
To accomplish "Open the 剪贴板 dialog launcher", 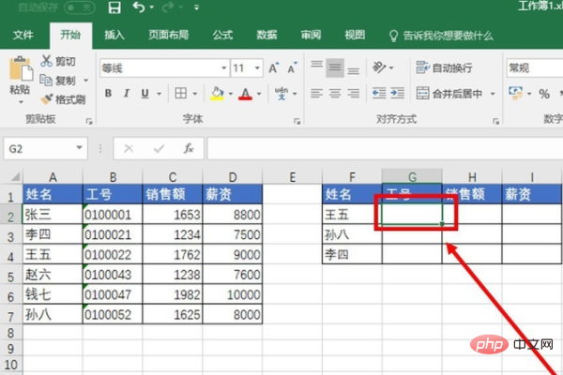I will pos(89,122).
